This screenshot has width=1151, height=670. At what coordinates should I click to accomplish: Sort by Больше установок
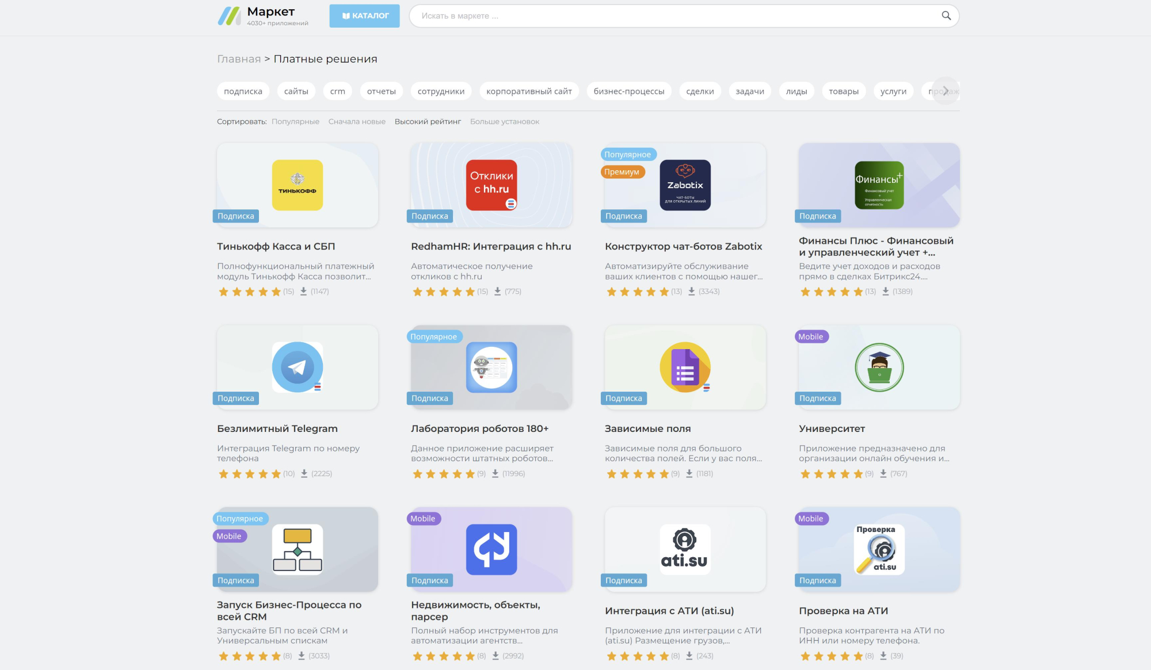tap(505, 122)
